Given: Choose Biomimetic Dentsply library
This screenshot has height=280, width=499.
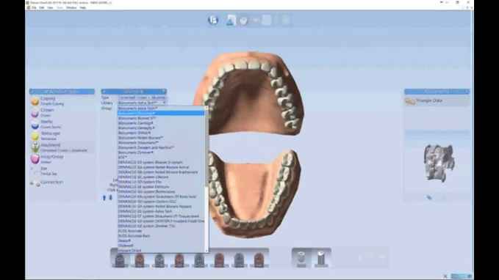Looking at the screenshot, I should [136, 128].
